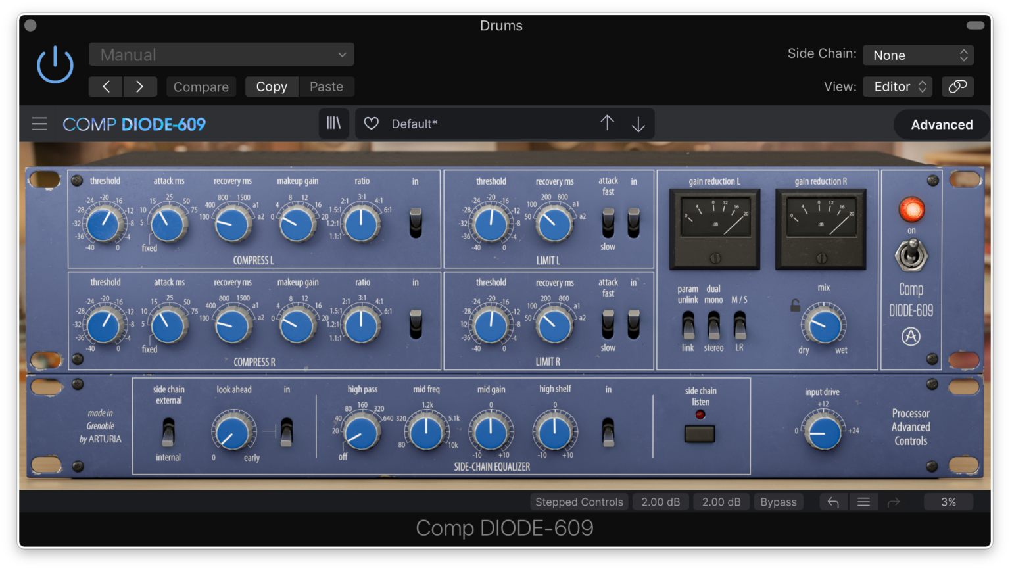Open the View Editor dropdown
1010x570 pixels.
899,87
